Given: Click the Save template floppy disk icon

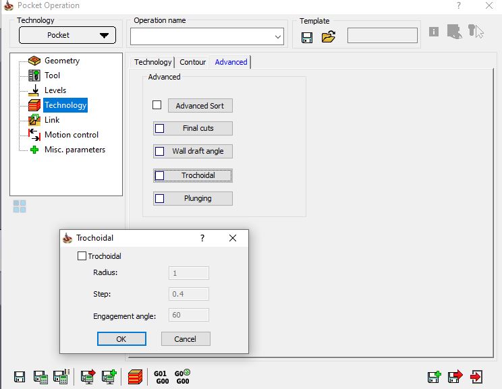Looking at the screenshot, I should click(307, 36).
